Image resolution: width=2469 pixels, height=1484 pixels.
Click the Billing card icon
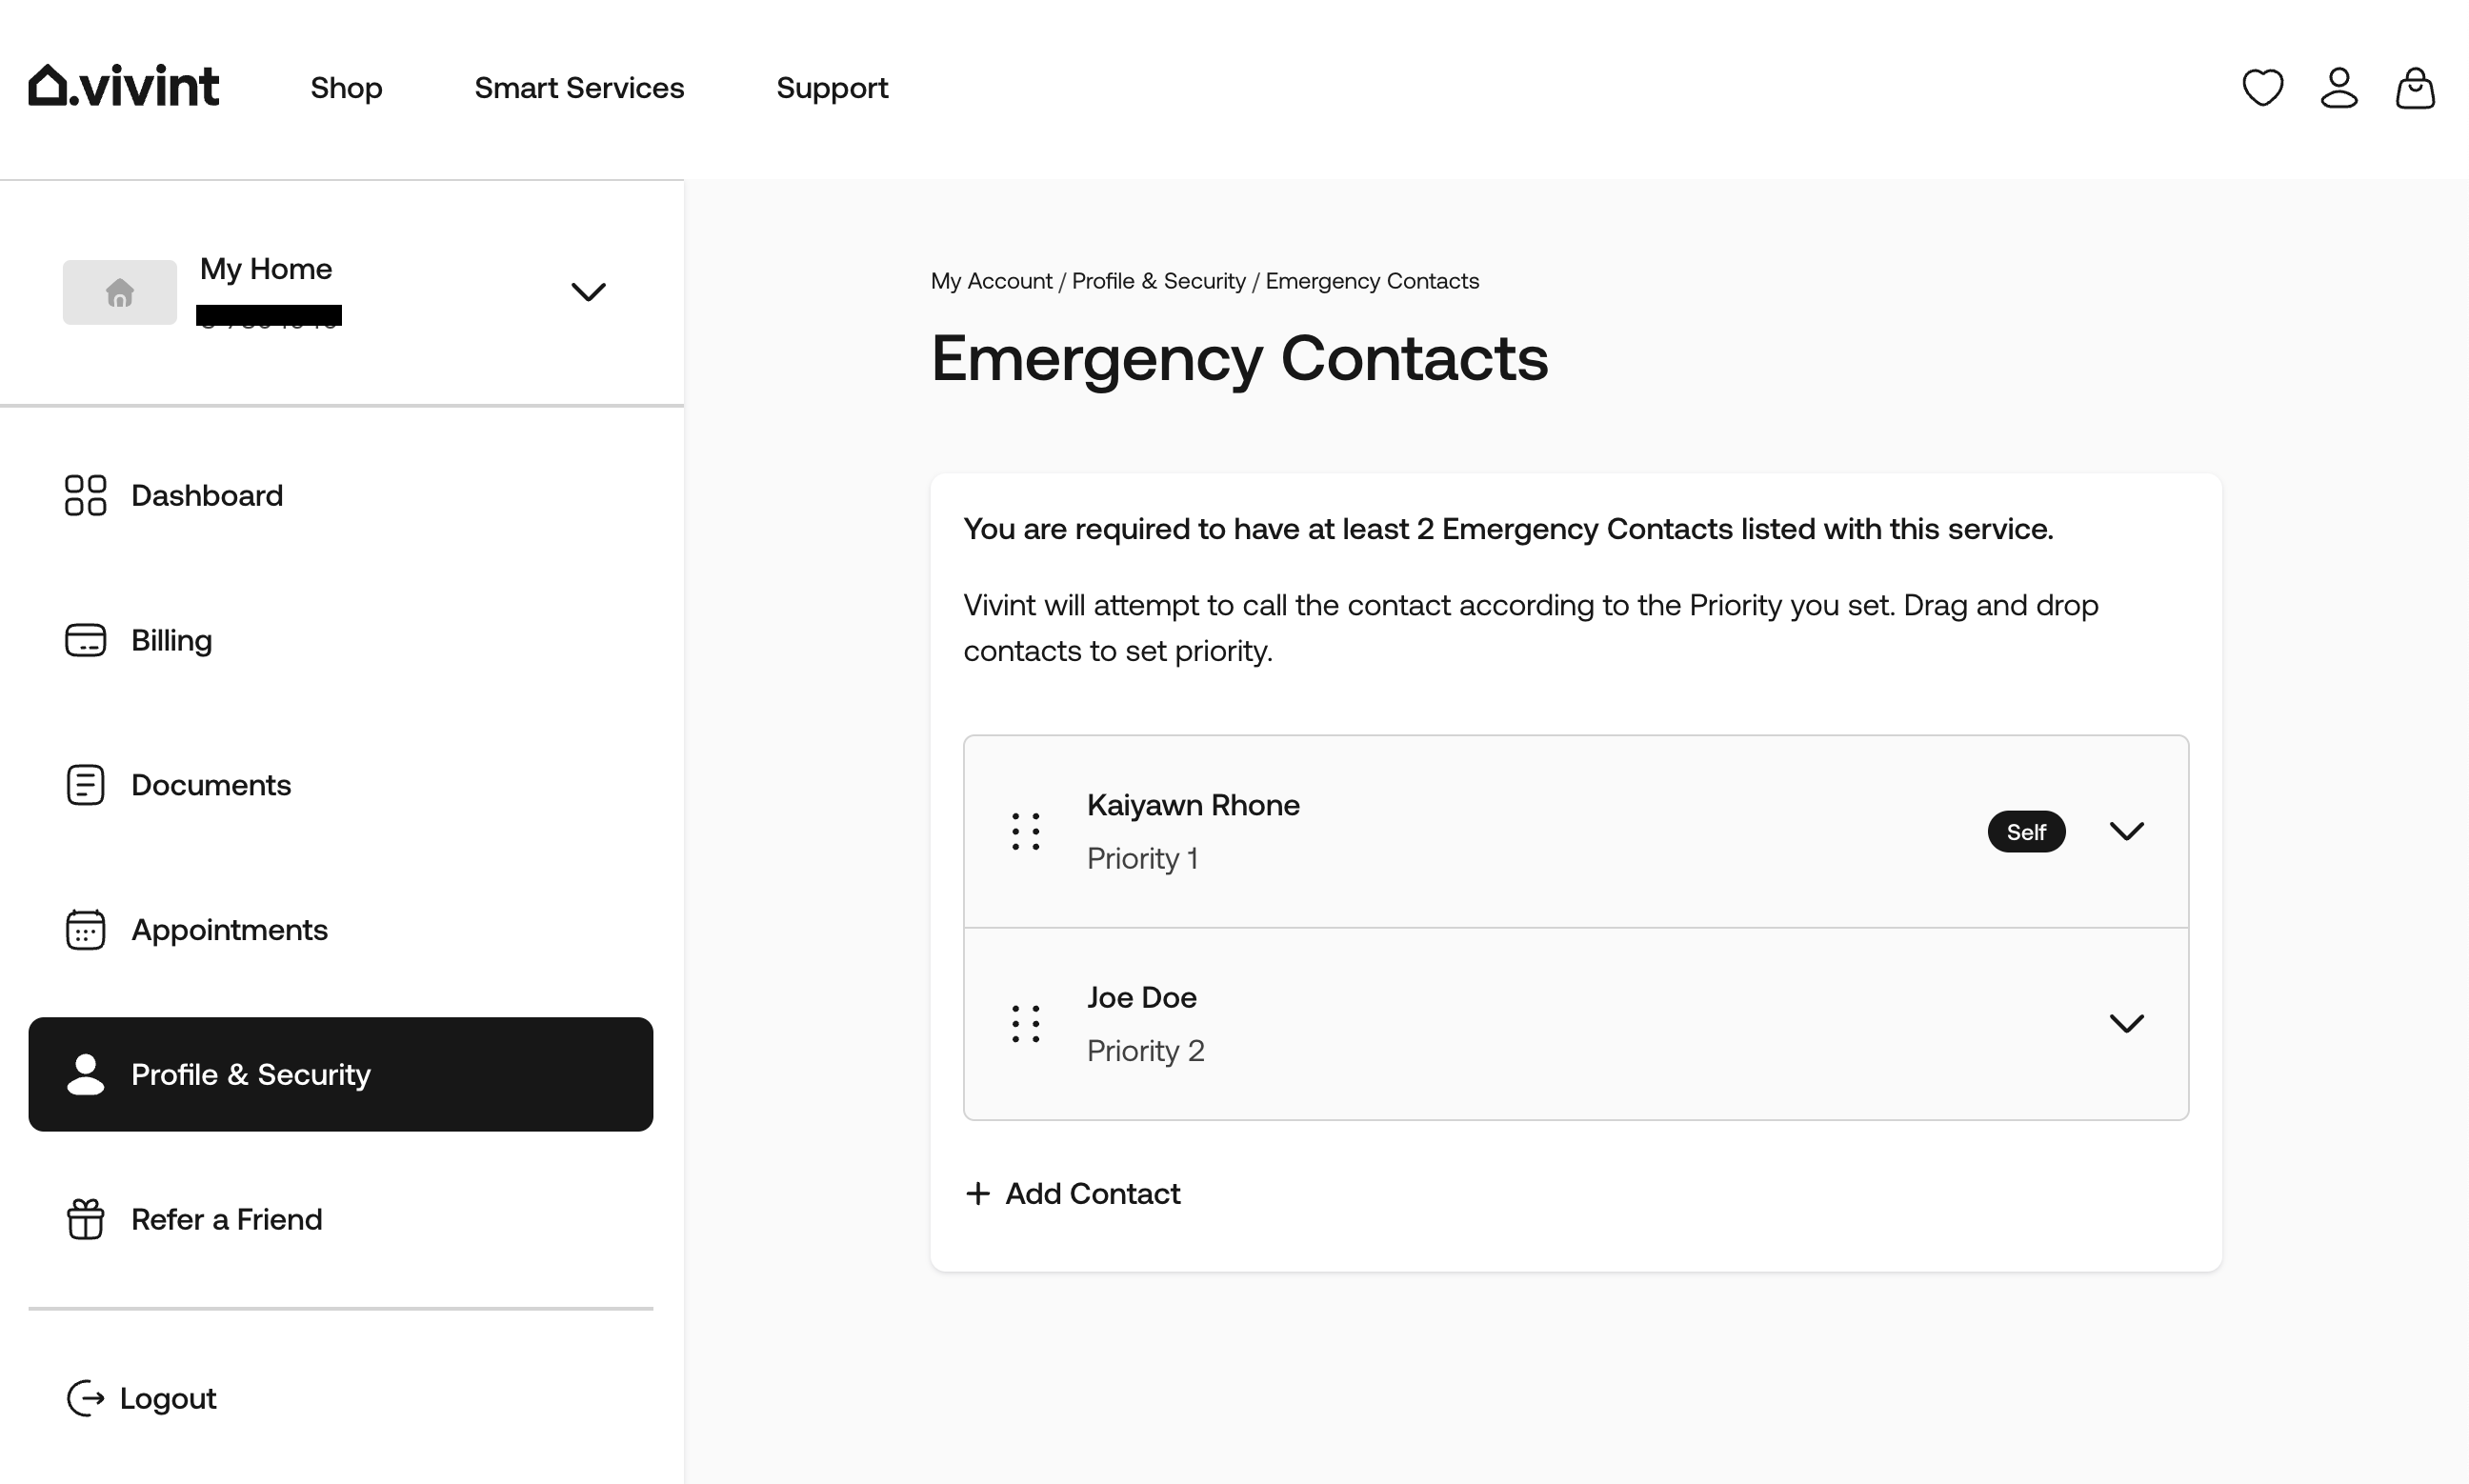pos(85,639)
